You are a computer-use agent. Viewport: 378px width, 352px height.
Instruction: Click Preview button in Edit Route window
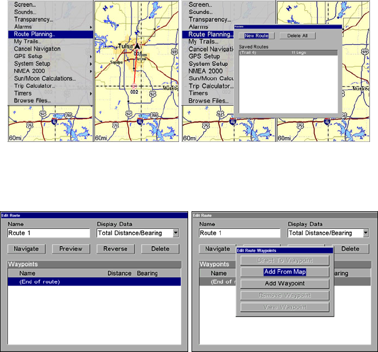pyautogui.click(x=71, y=249)
